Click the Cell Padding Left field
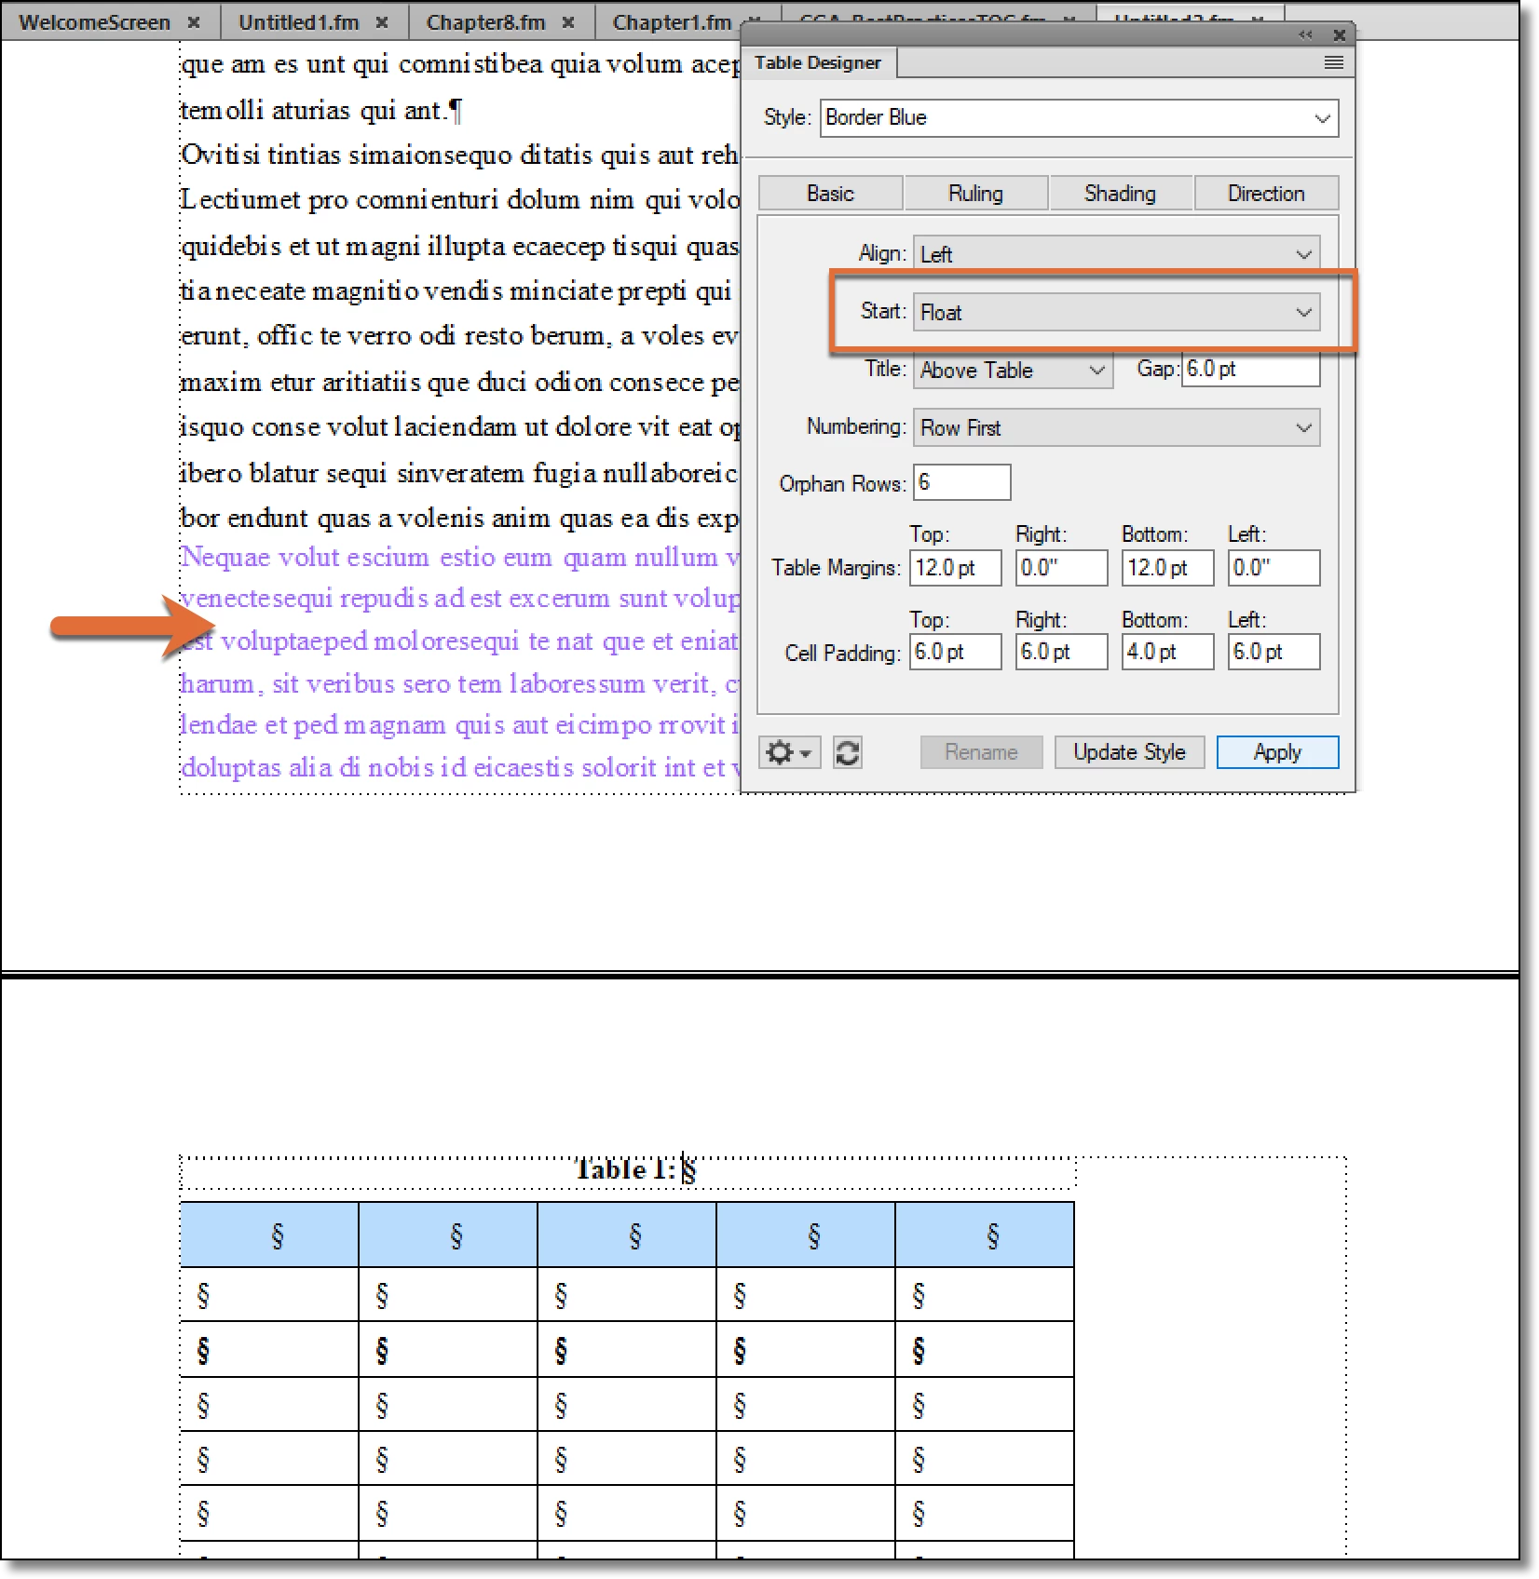 coord(1273,652)
